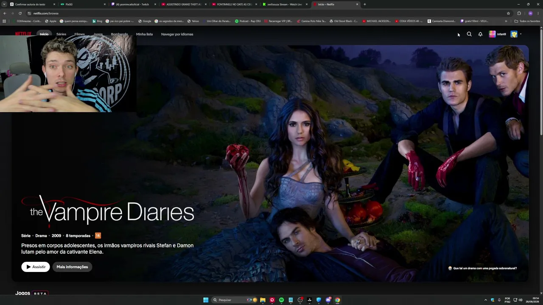Screen dimensions: 543x305
Task: Click the 14 age rating badge
Action: point(98,236)
